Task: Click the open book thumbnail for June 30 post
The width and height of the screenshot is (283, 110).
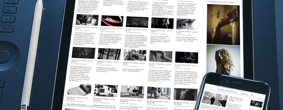Action: [x=79, y=89]
